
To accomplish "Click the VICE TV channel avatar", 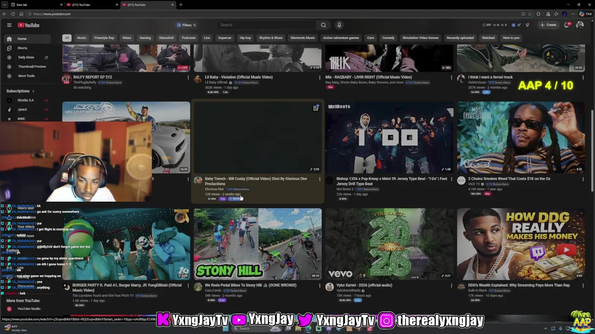I will point(461,180).
